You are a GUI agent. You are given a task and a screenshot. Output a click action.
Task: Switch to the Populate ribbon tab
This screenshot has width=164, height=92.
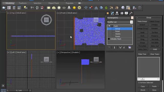coord(69,3)
